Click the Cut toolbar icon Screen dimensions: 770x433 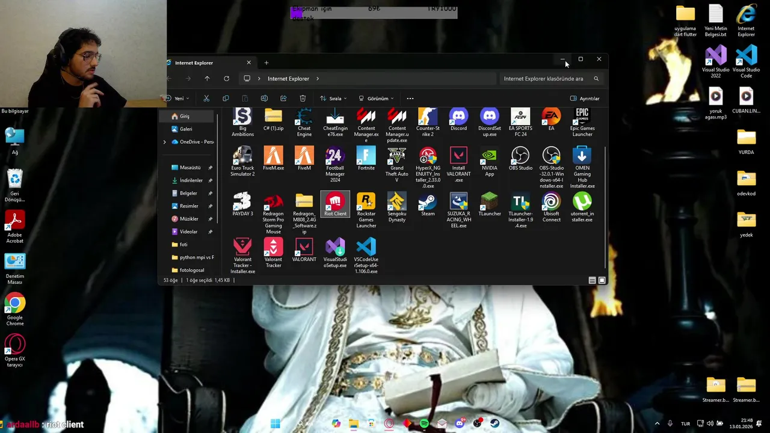coord(206,99)
